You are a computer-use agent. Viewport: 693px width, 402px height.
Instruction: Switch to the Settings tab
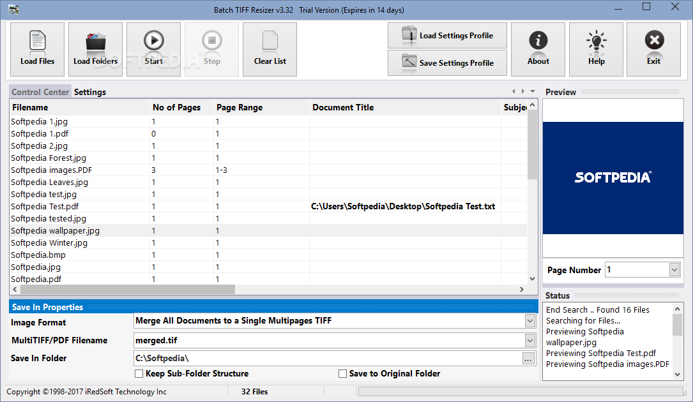tap(89, 92)
